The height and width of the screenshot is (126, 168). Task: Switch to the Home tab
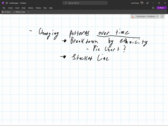10,8
